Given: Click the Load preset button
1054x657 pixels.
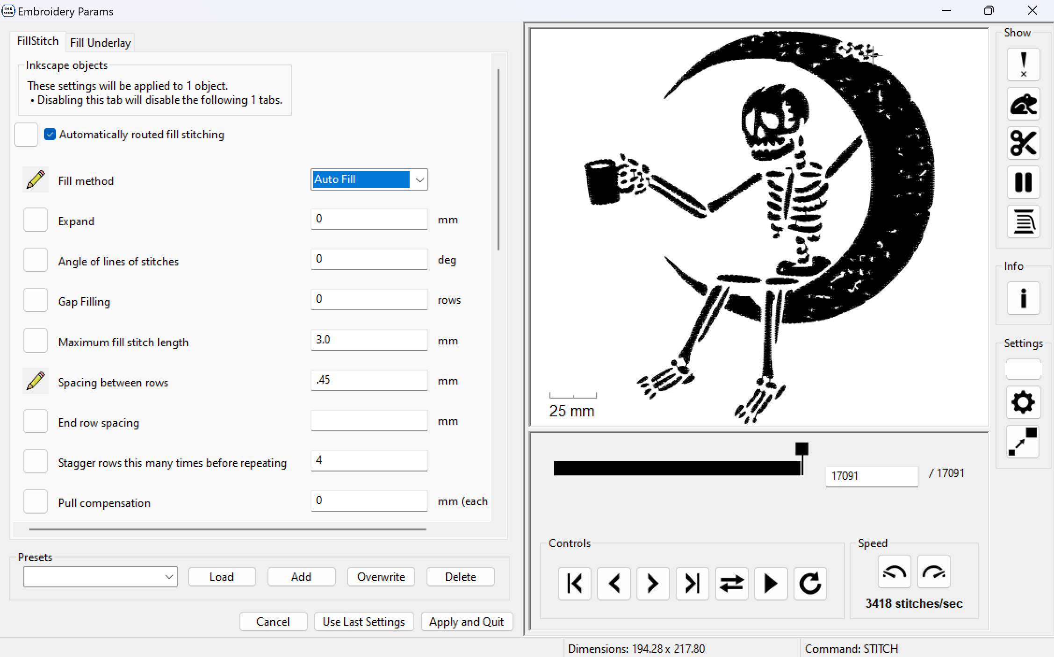Looking at the screenshot, I should click(x=222, y=577).
